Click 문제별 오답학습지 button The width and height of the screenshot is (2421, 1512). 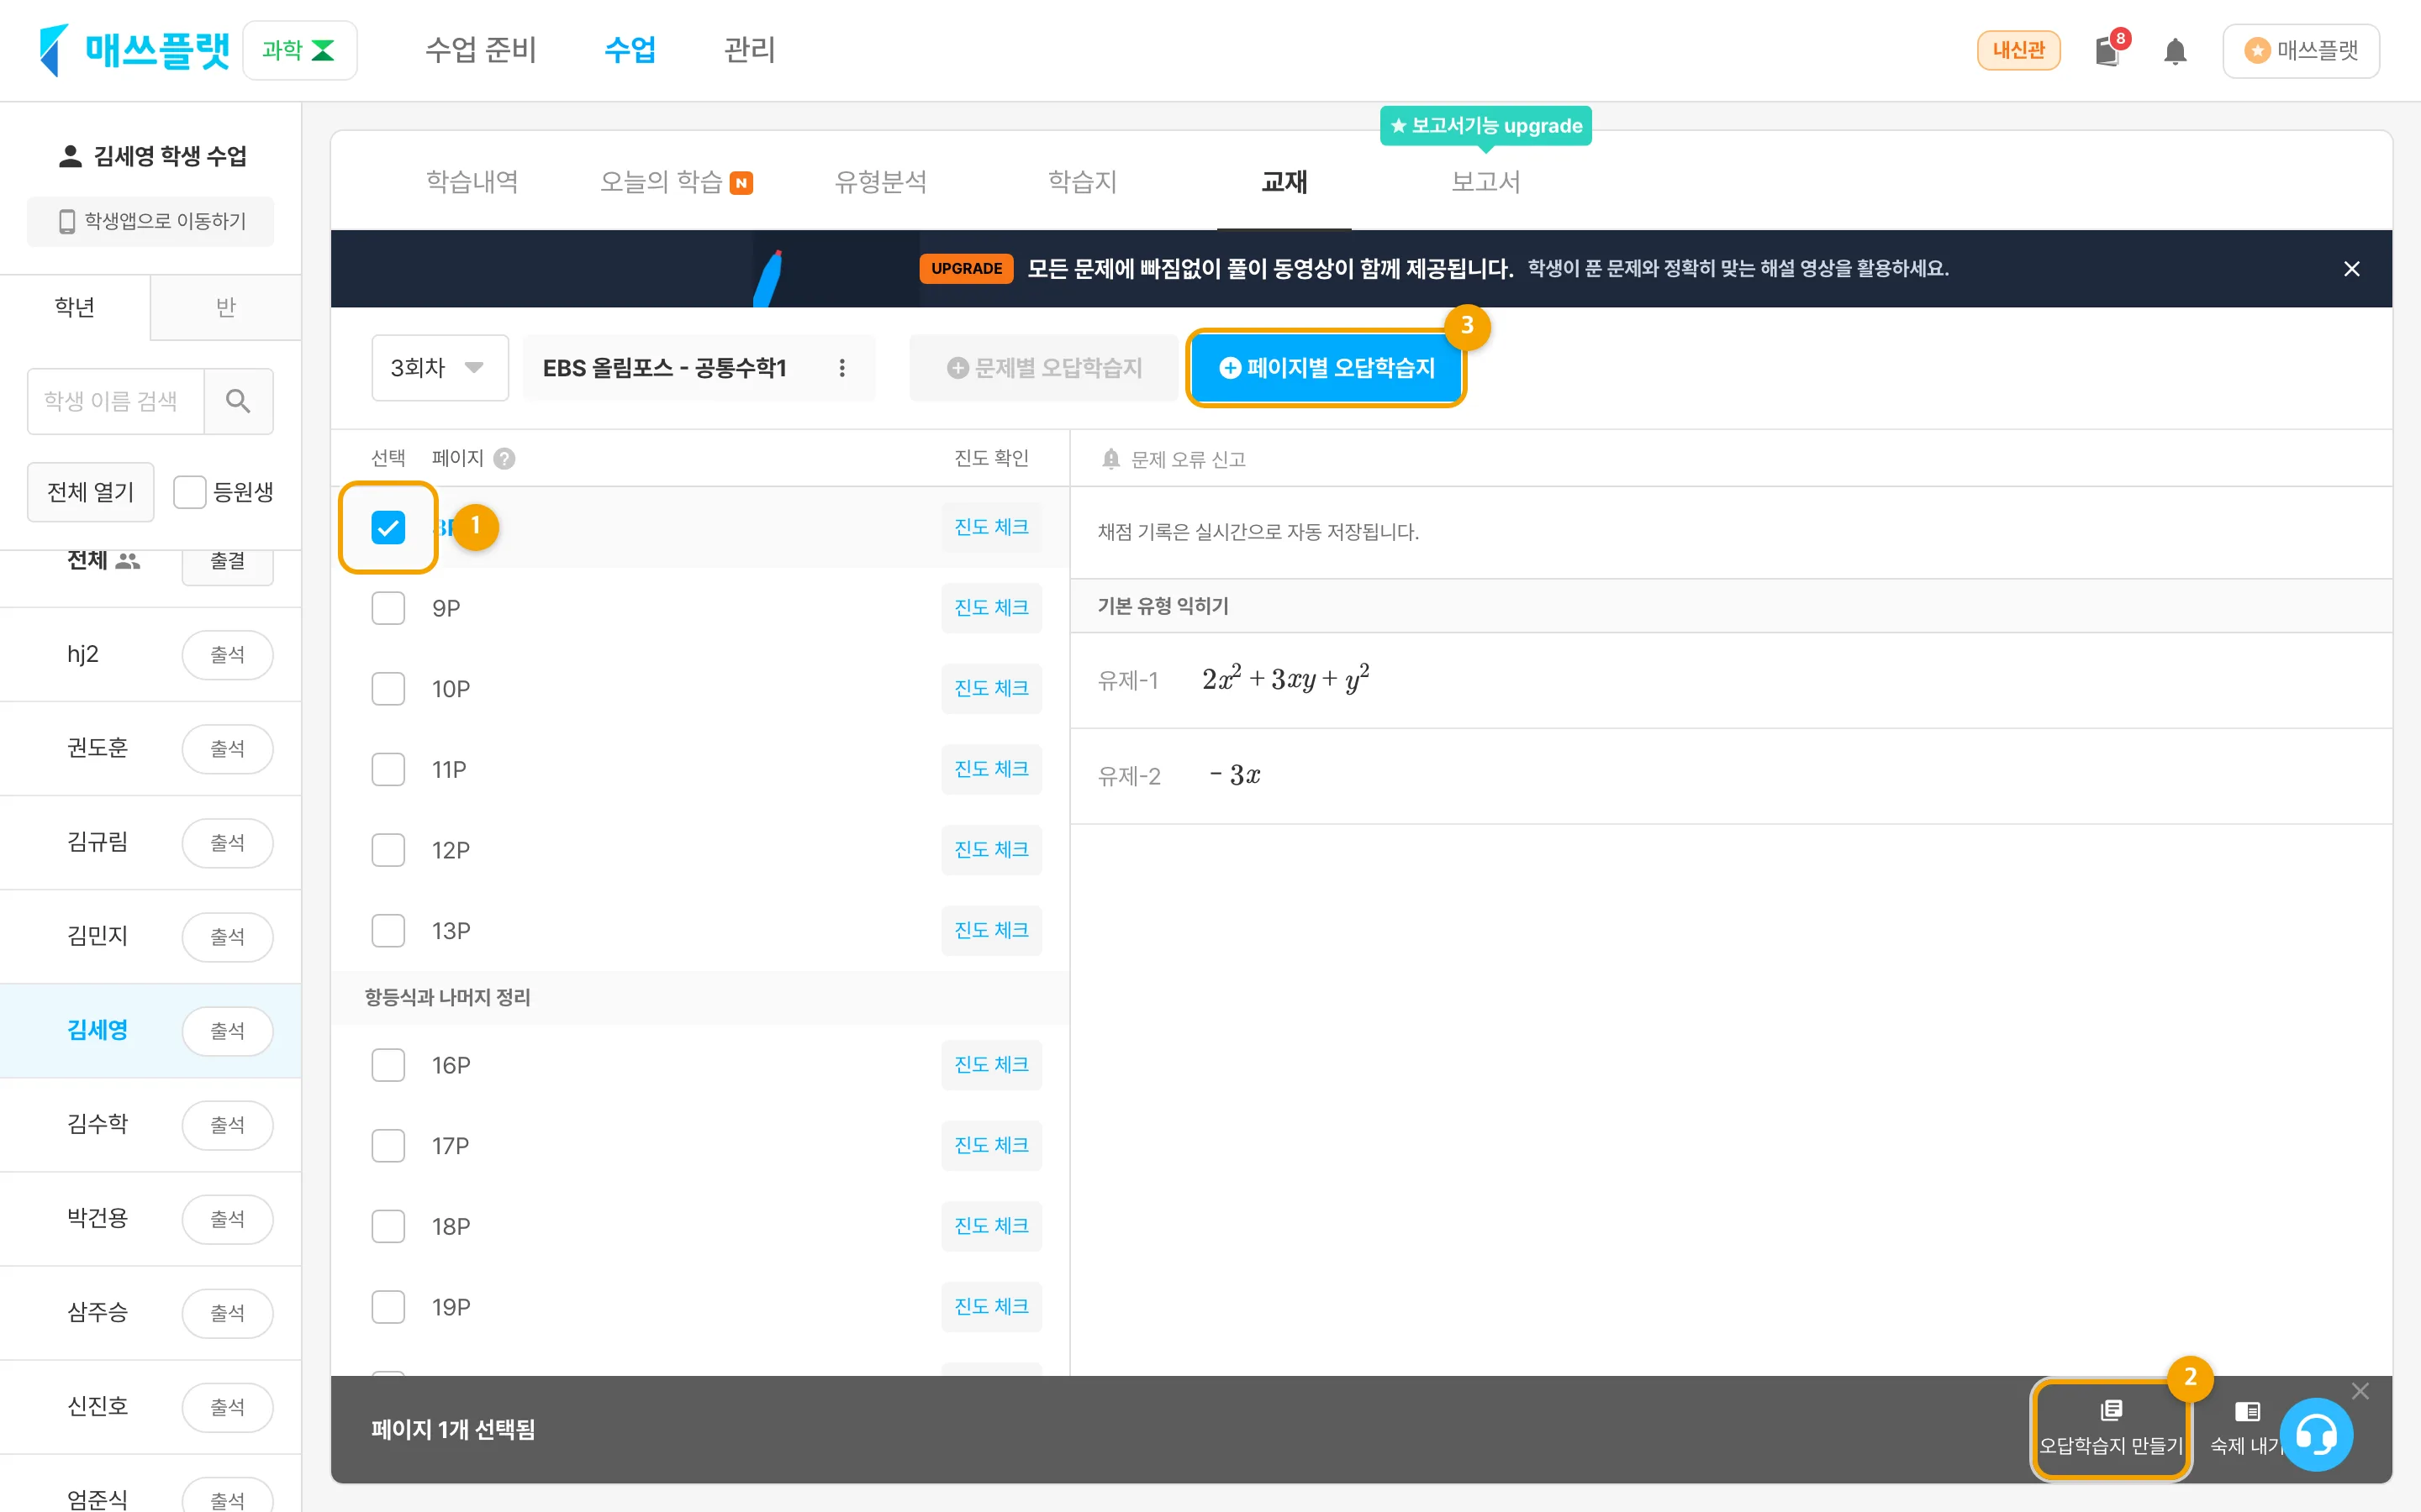pos(1043,368)
